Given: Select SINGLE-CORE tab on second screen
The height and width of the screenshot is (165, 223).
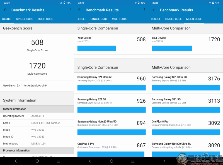Looking at the screenshot, I should pyautogui.click(x=99, y=19).
